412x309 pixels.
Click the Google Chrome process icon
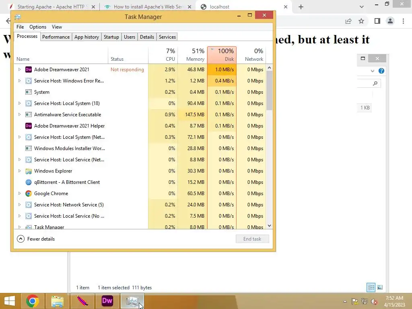coord(29,194)
